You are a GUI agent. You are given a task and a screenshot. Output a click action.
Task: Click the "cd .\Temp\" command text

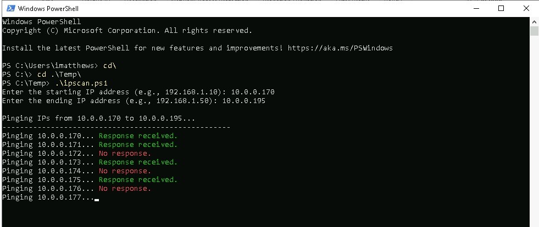(x=59, y=75)
